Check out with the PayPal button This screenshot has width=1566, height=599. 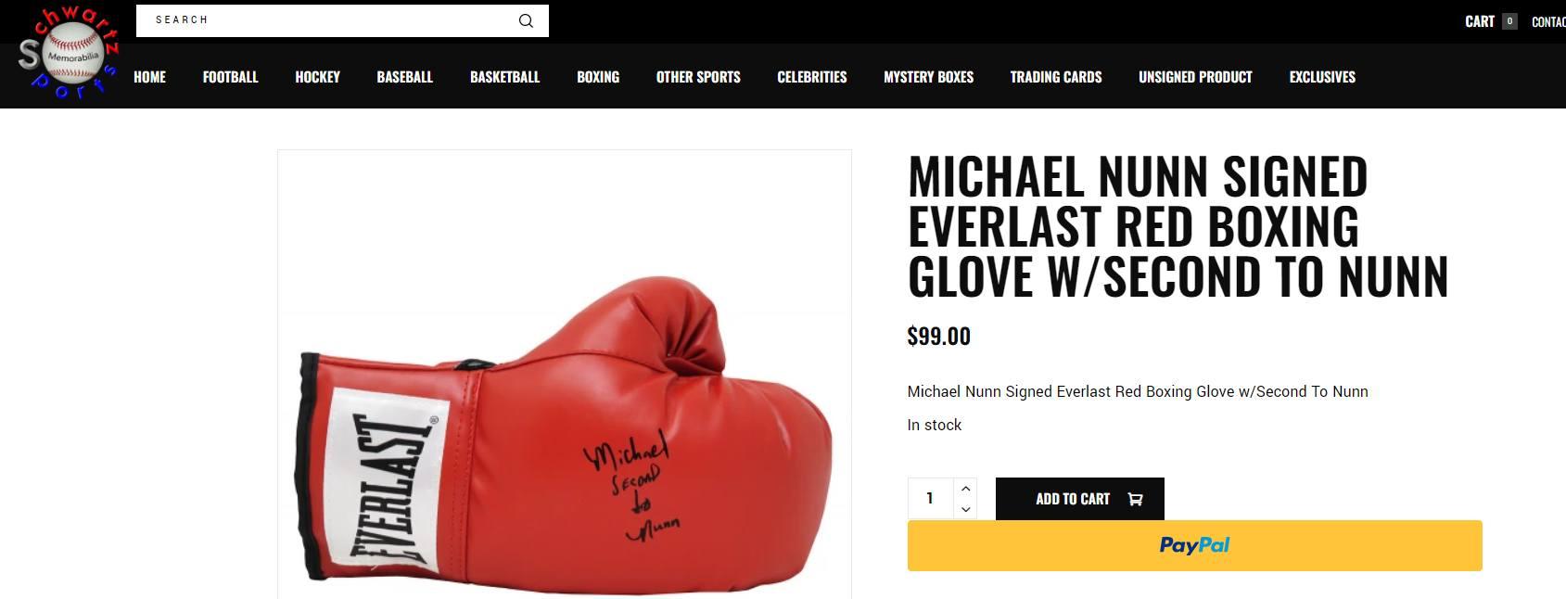(1194, 545)
